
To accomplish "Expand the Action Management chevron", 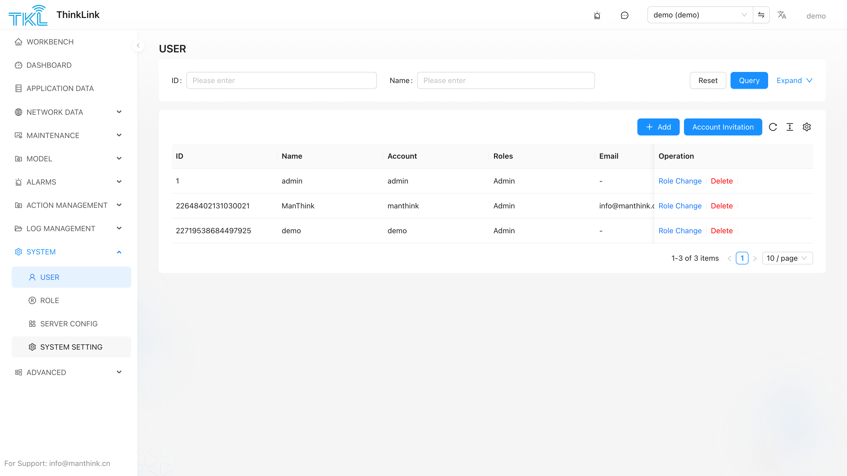I will click(x=119, y=205).
